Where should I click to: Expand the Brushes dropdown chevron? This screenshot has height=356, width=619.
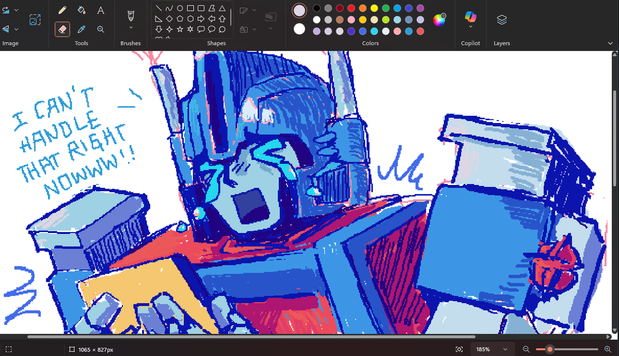[x=131, y=28]
